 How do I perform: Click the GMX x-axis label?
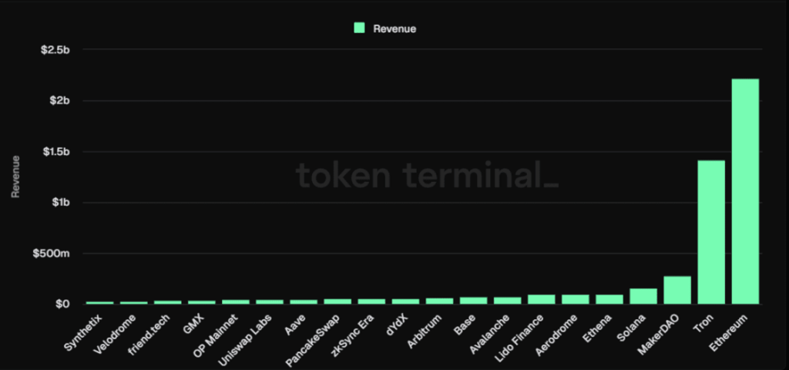(193, 323)
